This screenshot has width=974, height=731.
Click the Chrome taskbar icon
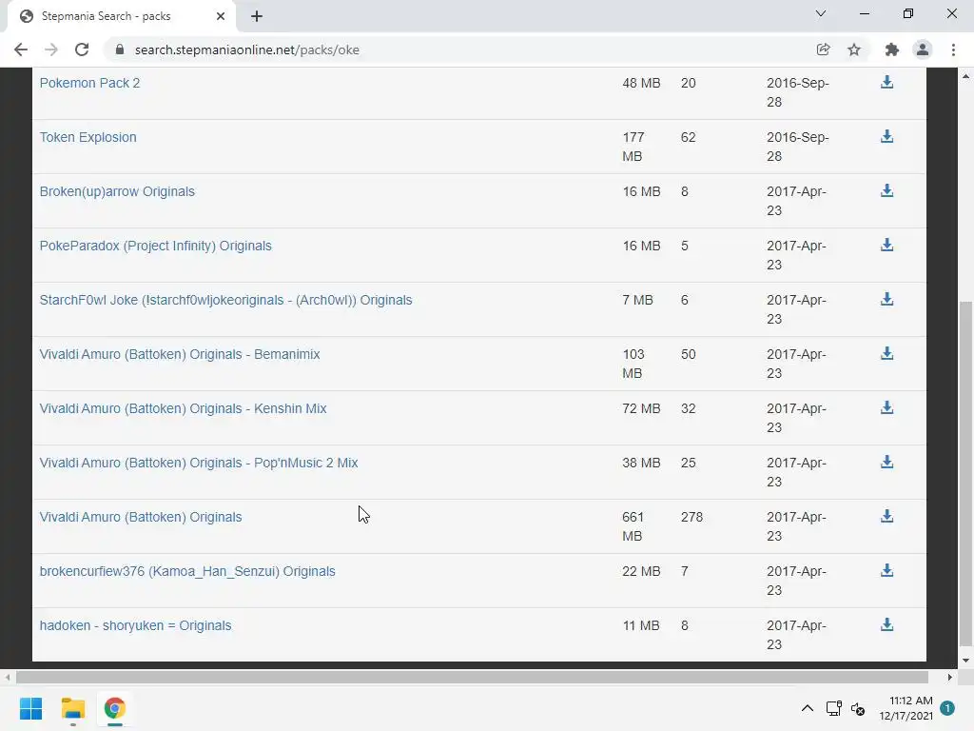click(114, 708)
